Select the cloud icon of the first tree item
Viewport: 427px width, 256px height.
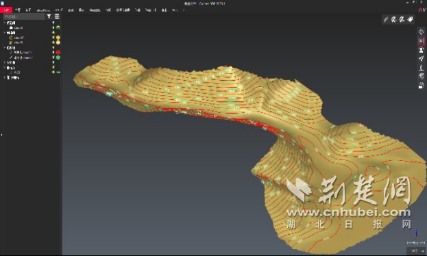pos(11,28)
